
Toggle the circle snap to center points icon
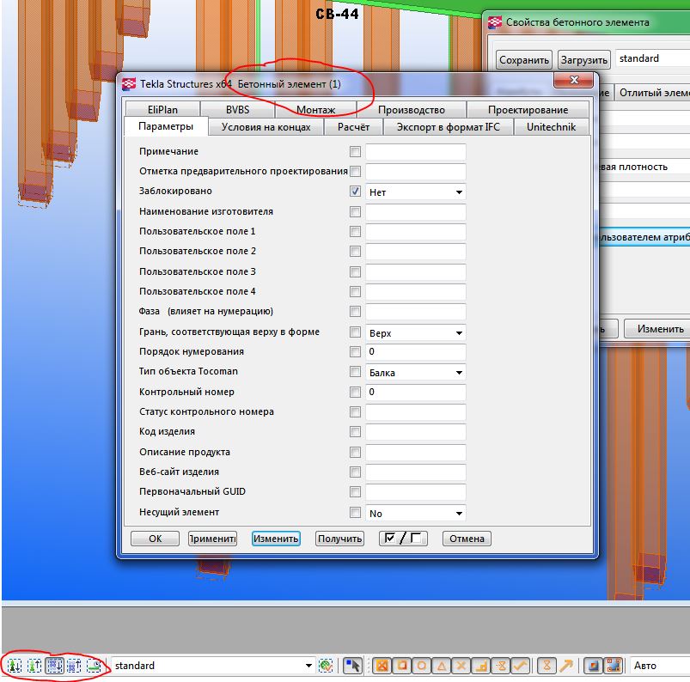click(421, 666)
